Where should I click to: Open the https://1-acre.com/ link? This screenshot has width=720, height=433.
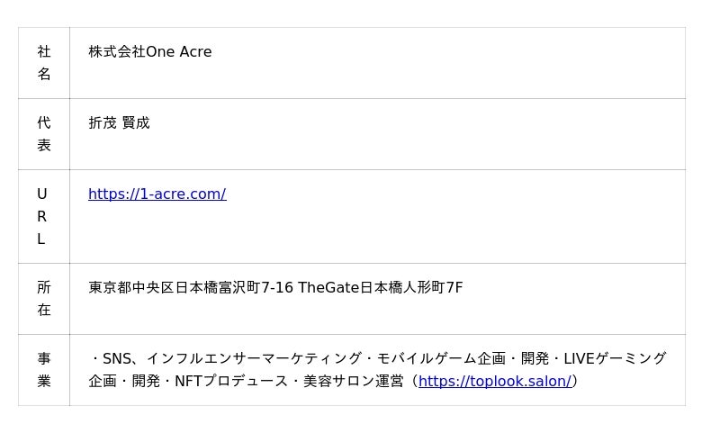click(157, 194)
